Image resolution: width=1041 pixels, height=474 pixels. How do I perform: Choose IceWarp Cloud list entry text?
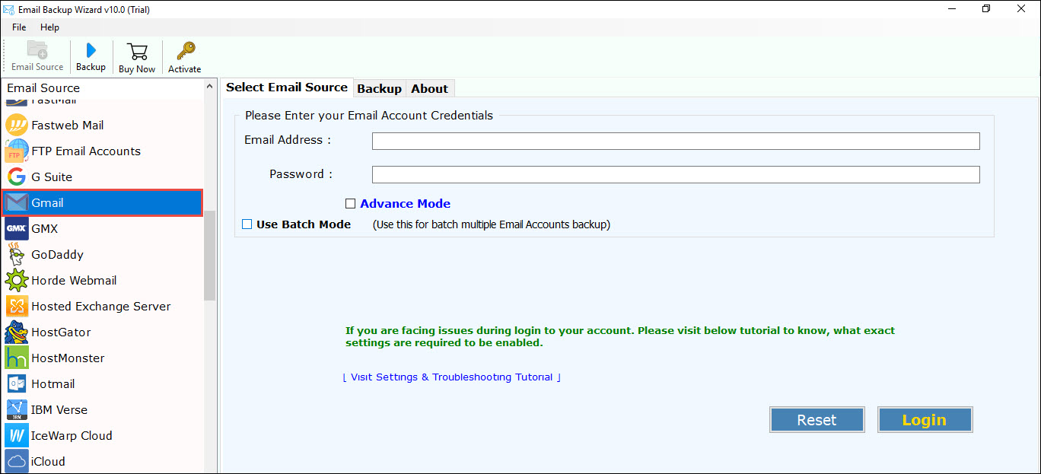[72, 435]
